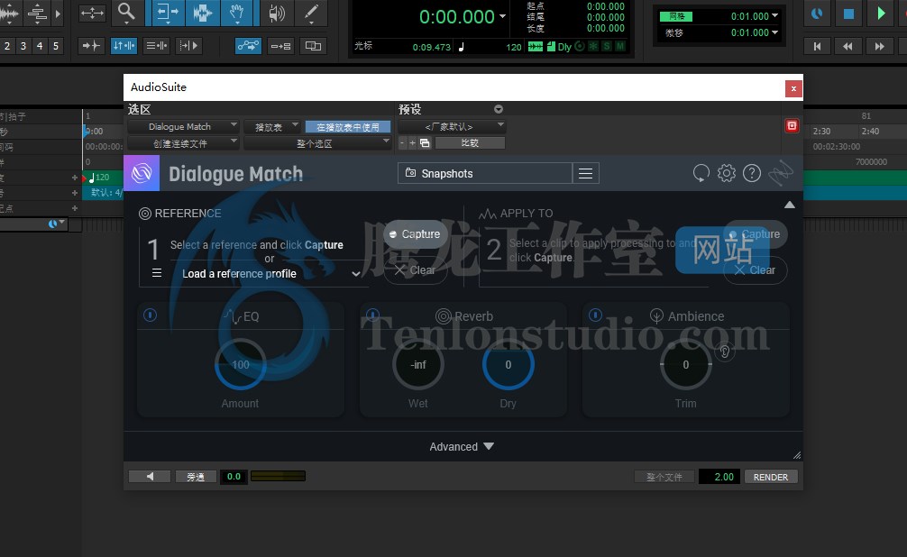Toggle Reverb module power button
907x557 pixels.
372,315
